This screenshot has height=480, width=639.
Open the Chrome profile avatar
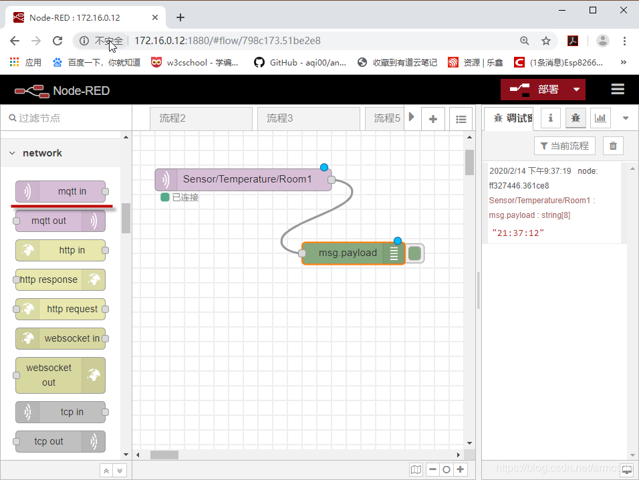603,41
